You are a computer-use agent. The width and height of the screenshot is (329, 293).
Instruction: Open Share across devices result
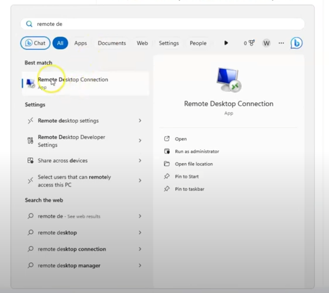86,161
